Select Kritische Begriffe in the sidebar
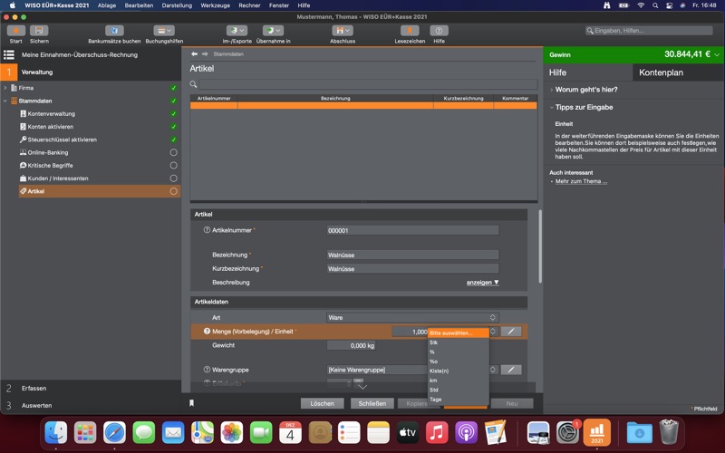The image size is (725, 453). point(50,166)
